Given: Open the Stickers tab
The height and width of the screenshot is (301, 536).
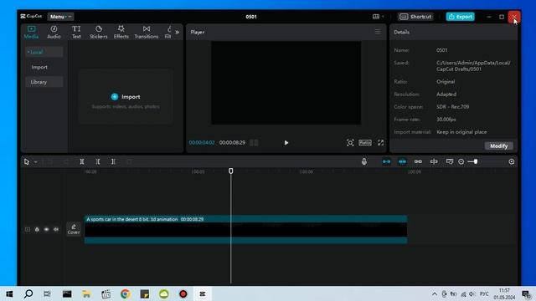Looking at the screenshot, I should click(99, 32).
